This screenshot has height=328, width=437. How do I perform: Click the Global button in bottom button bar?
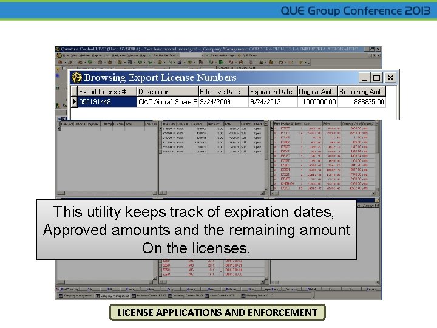point(311,289)
